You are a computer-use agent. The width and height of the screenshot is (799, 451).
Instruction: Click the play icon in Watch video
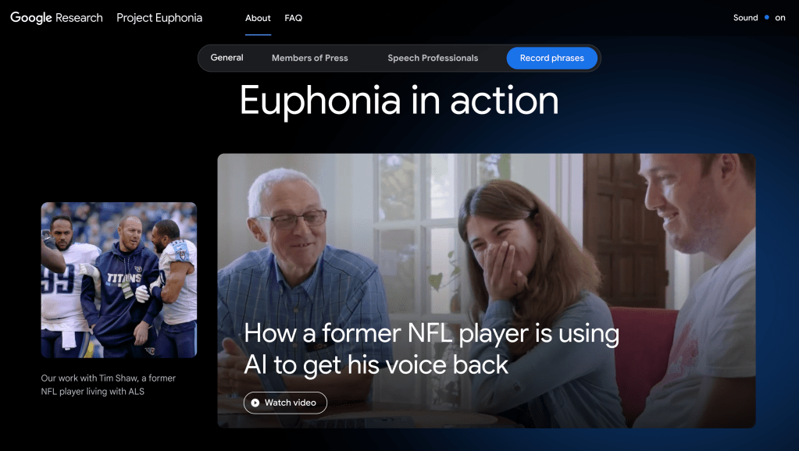[x=255, y=403]
